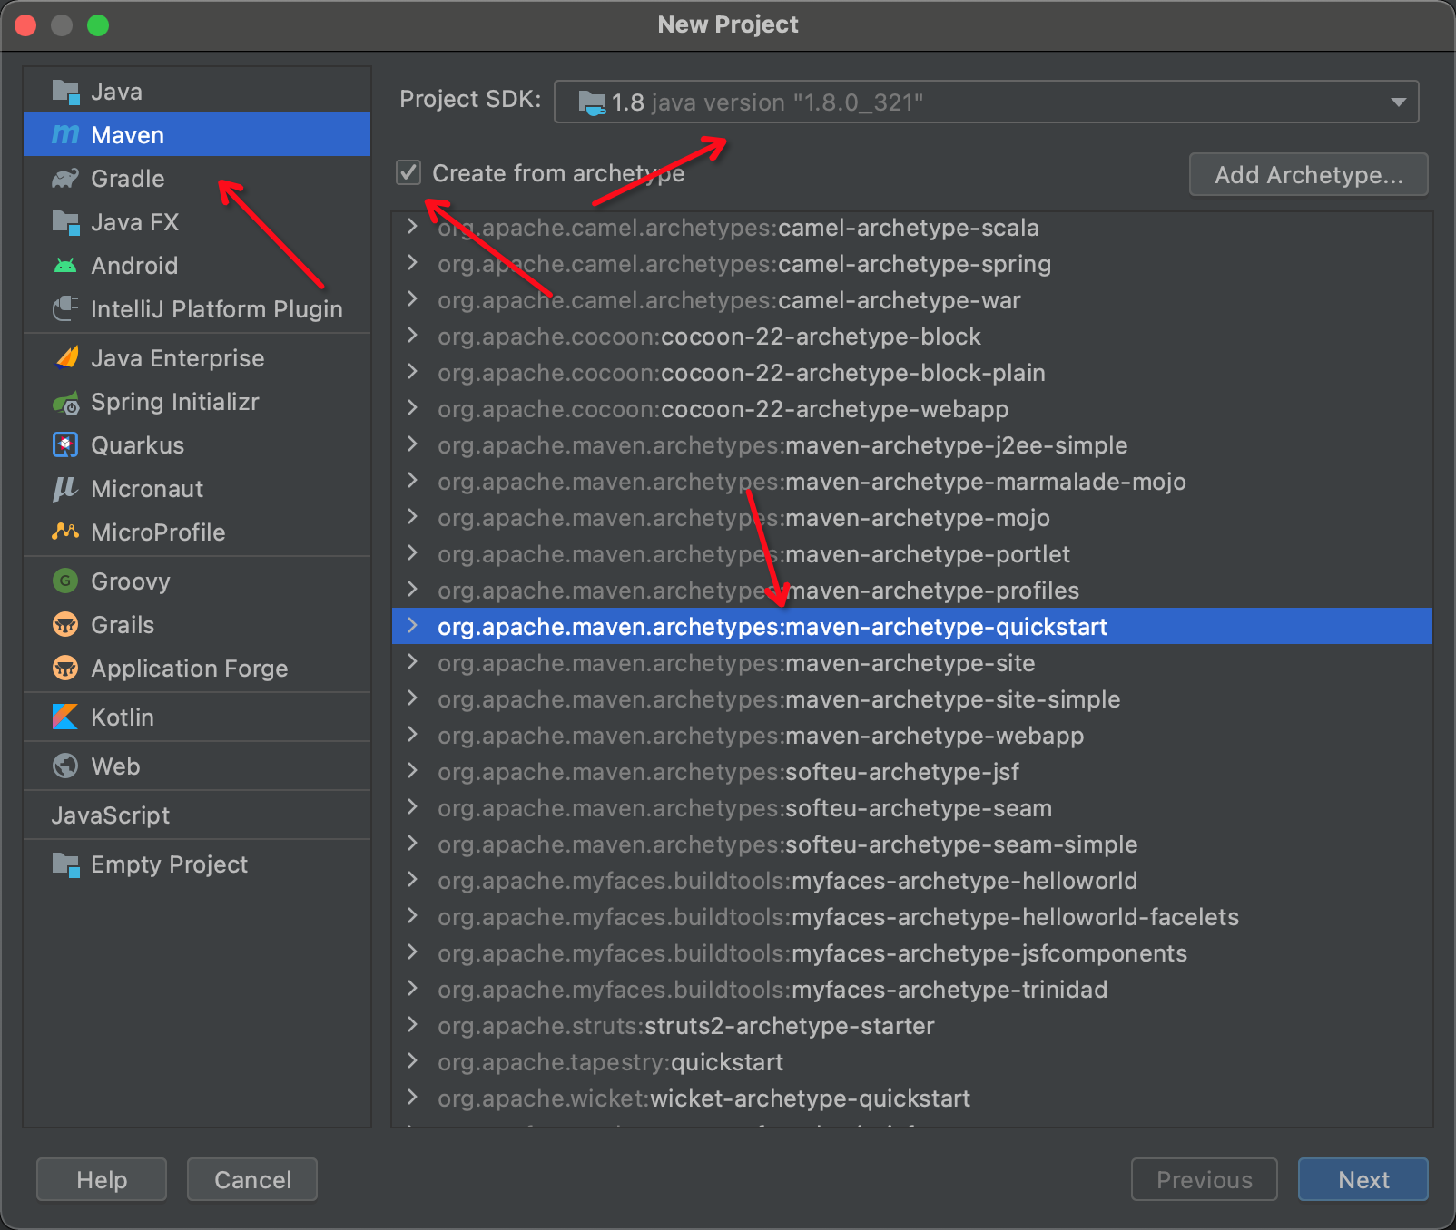Click the Java folder icon in sidebar
The width and height of the screenshot is (1456, 1230).
65,92
